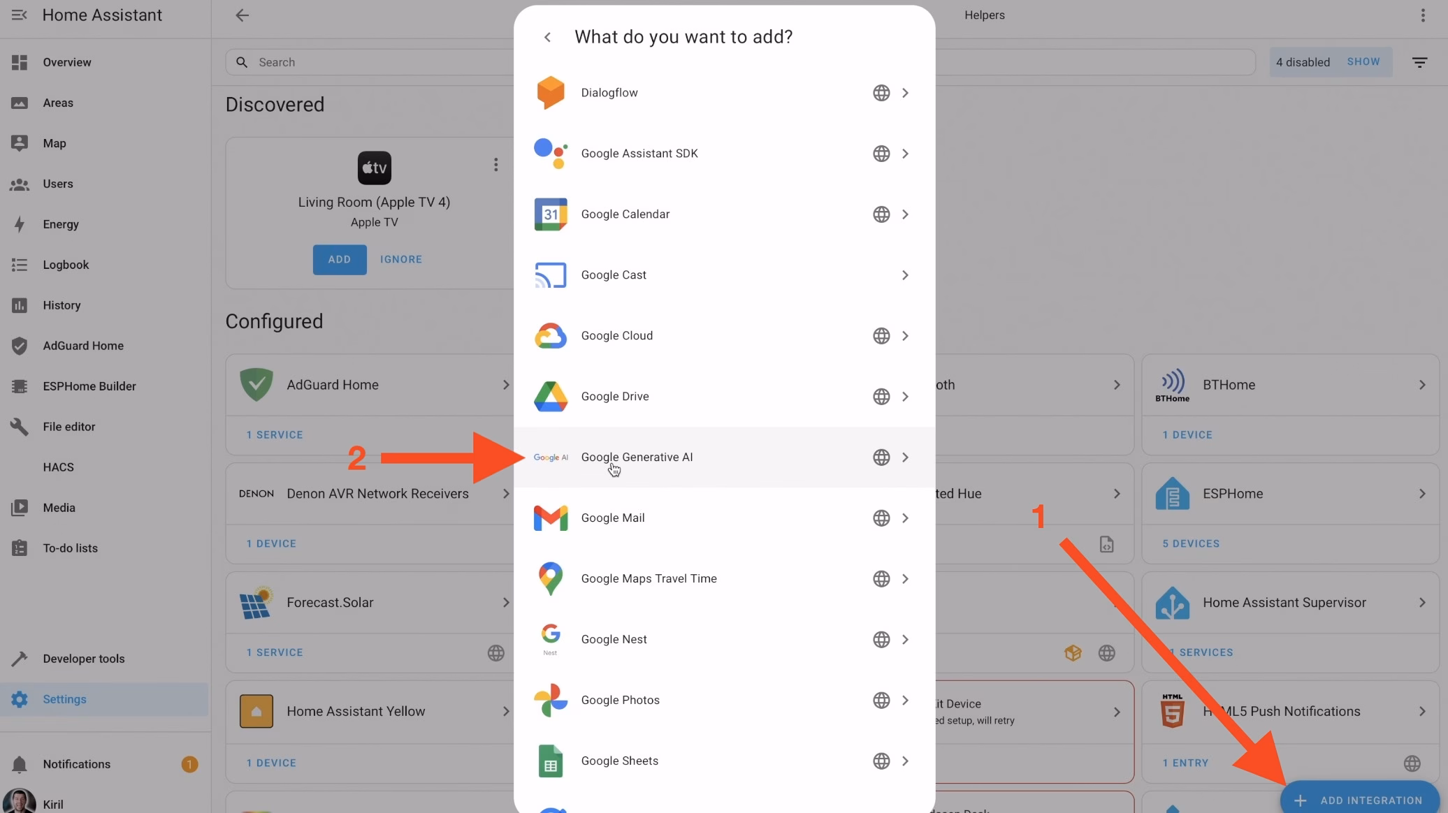
Task: Expand Google Generative AI row chevron
Action: click(905, 457)
